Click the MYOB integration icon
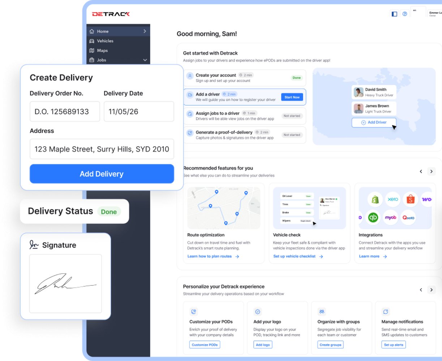 coord(391,218)
